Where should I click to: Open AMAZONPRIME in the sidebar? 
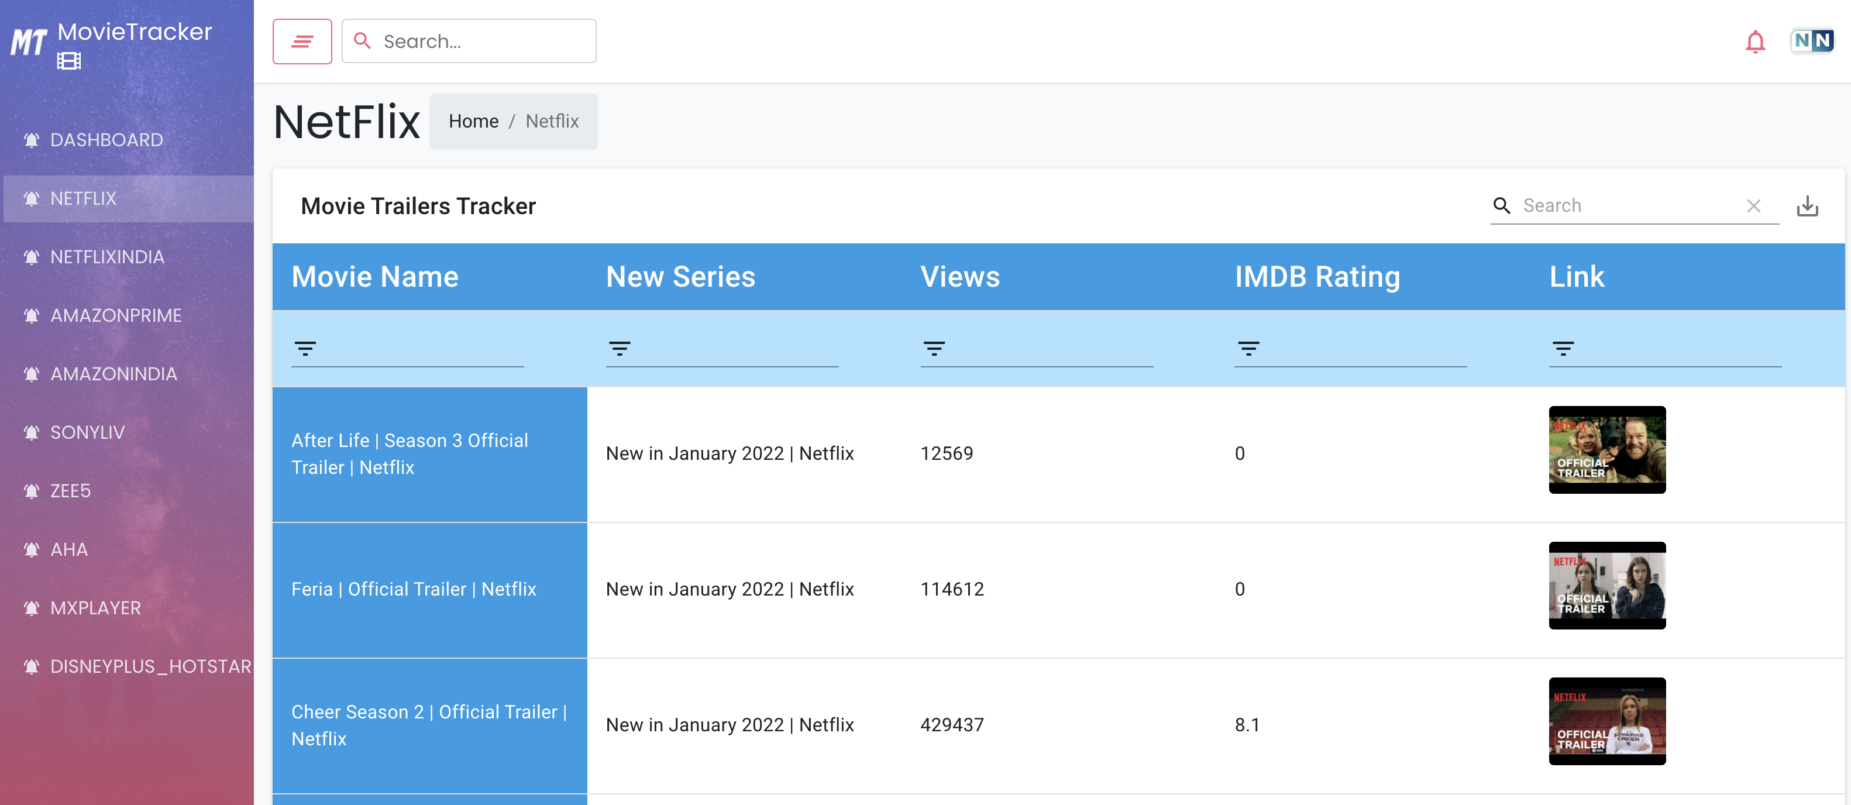click(129, 315)
